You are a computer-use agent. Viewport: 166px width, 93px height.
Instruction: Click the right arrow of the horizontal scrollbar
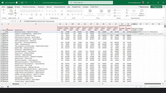pos(163,84)
